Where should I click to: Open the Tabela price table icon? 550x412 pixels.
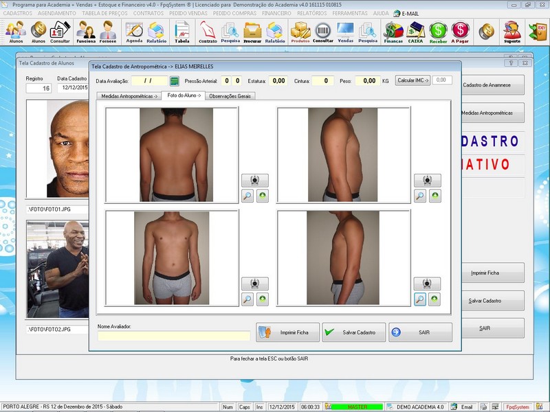[182, 32]
